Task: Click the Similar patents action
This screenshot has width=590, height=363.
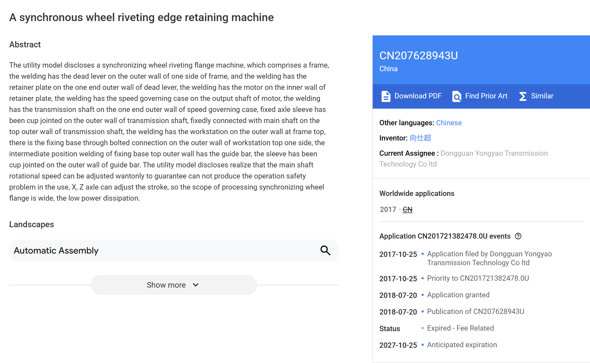Action: pyautogui.click(x=542, y=96)
